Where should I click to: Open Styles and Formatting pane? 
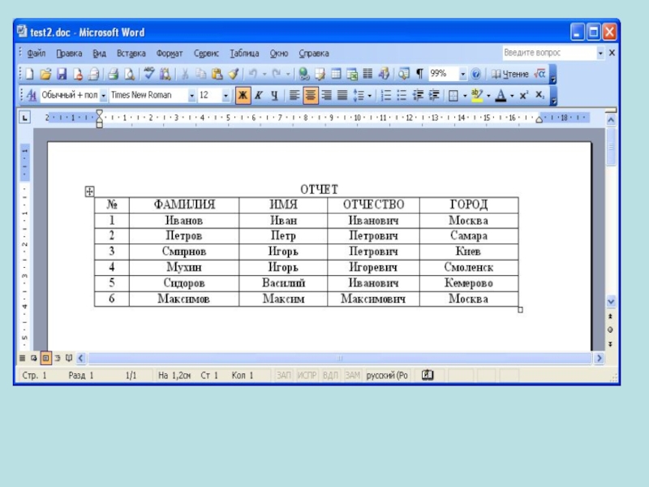32,95
